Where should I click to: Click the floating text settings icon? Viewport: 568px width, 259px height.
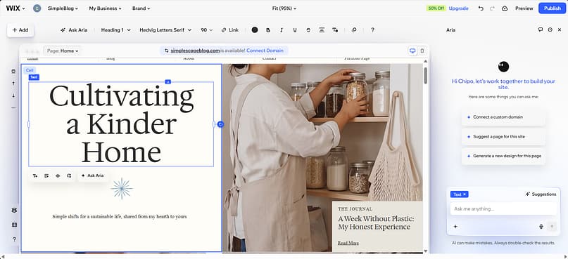click(35, 175)
